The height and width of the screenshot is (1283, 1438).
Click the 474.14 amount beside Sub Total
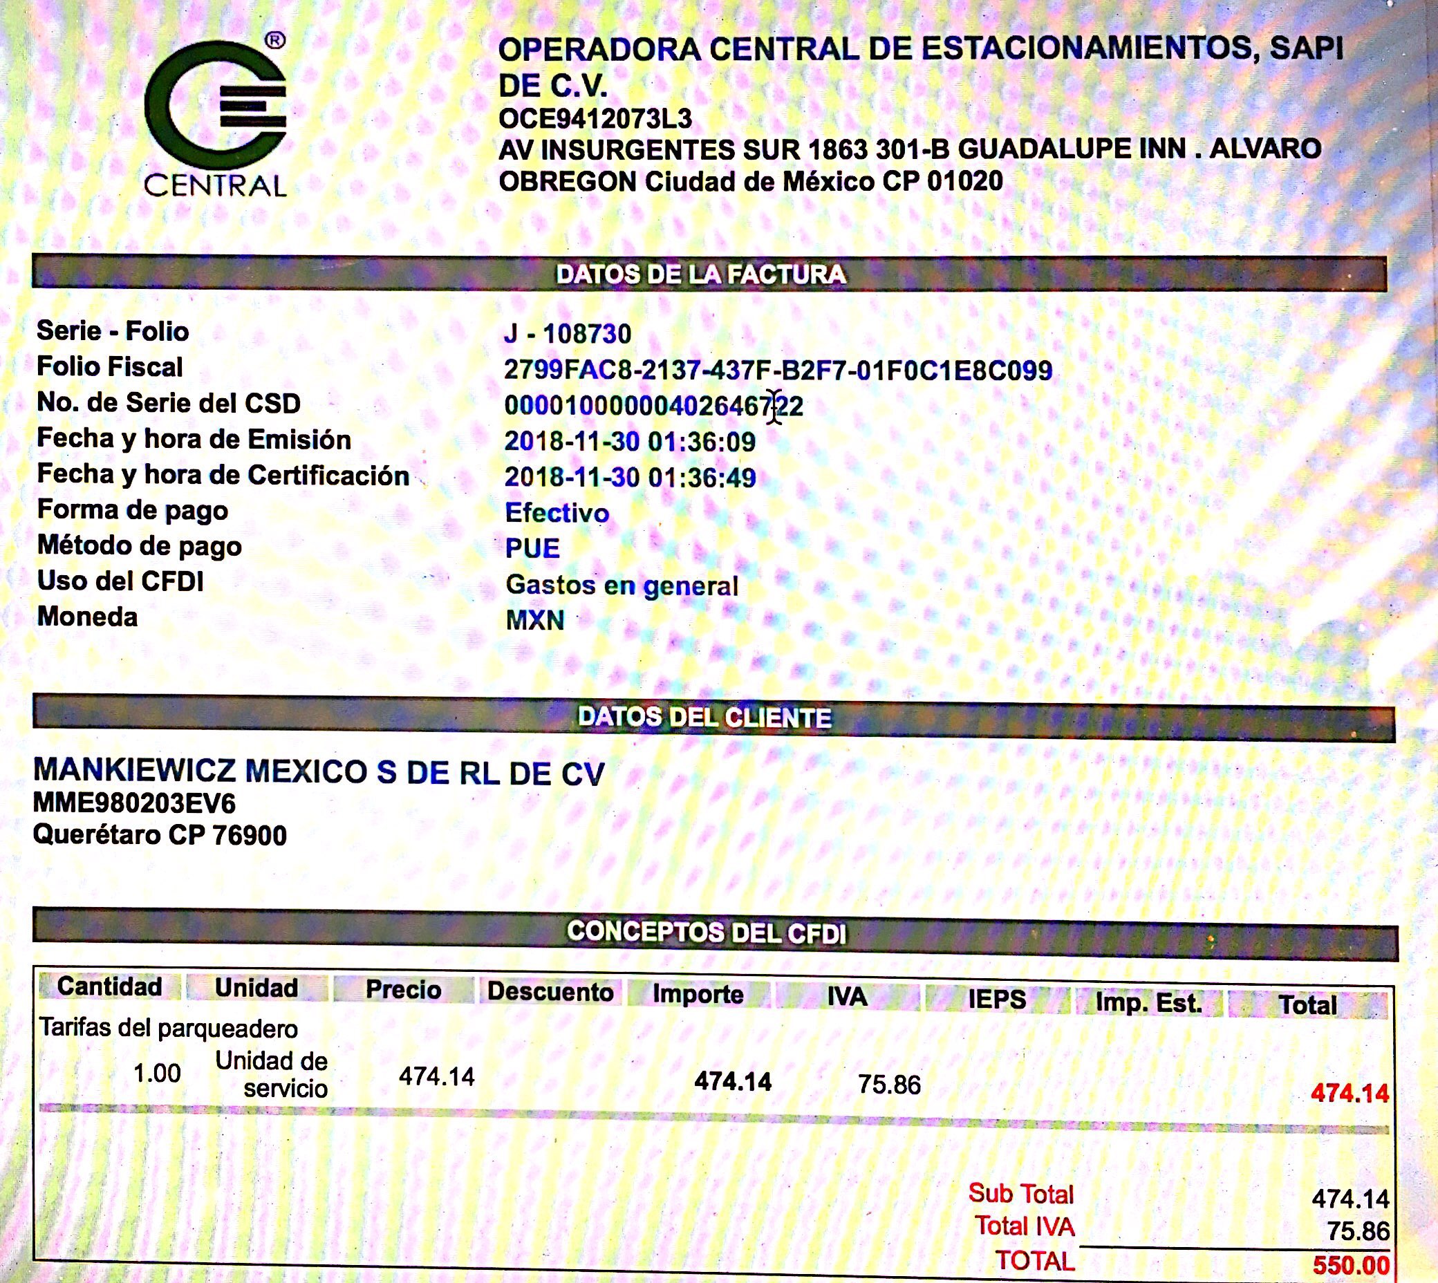pos(1351,1199)
